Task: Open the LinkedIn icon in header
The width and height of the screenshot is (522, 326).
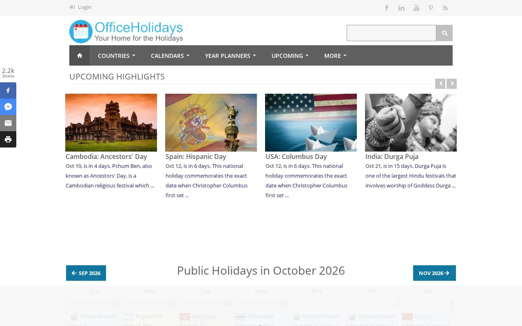Action: pyautogui.click(x=401, y=8)
